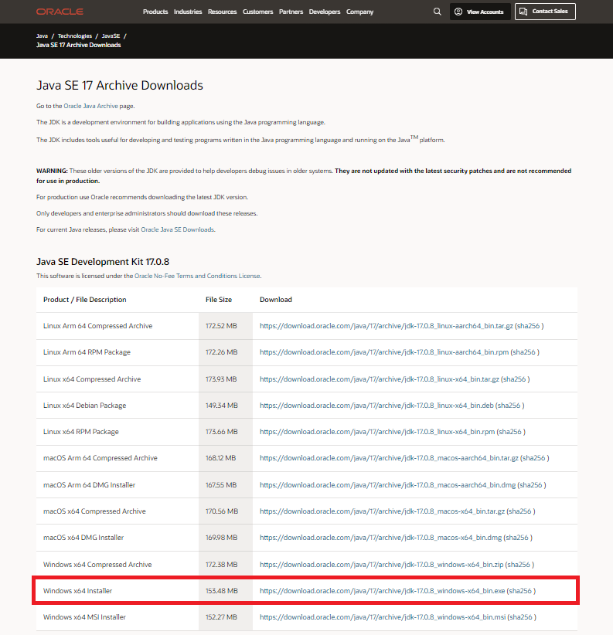Open Oracle No-Fee Terms and Conditions License
Viewport: 613px width, 635px height.
(197, 276)
